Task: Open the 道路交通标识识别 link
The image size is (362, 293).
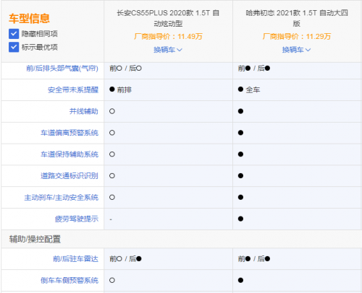Action: click(70, 176)
